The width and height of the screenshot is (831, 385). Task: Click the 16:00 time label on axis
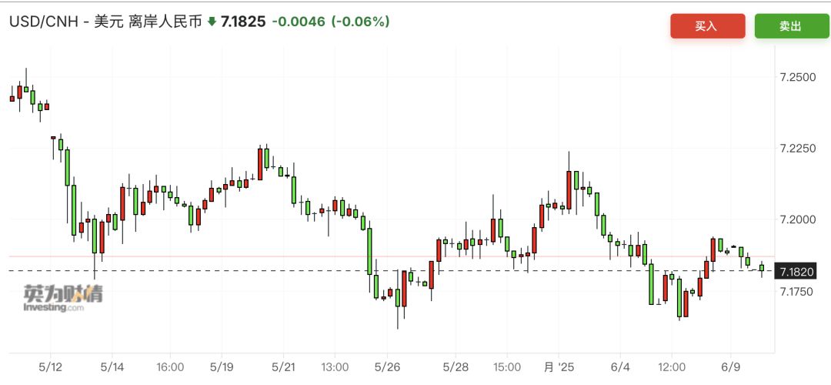point(169,367)
